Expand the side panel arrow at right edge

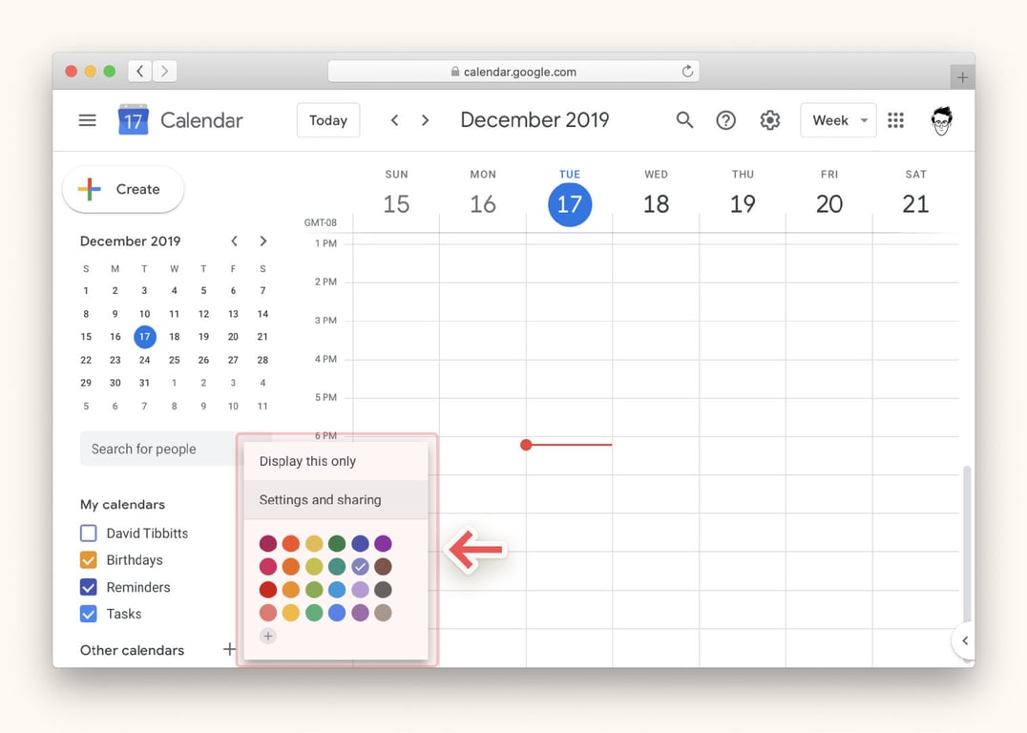point(965,640)
